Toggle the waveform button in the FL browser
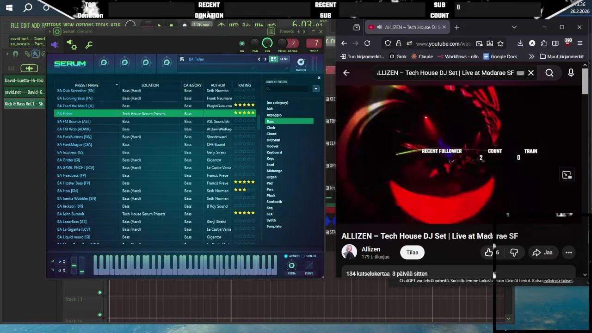The height and width of the screenshot is (333, 592). coord(29,68)
